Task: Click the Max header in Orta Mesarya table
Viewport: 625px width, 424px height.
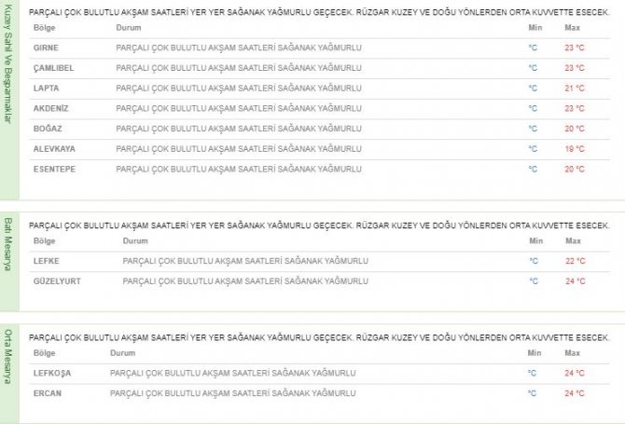Action: click(572, 353)
